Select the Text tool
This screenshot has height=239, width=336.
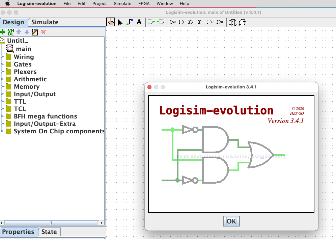pyautogui.click(x=139, y=22)
